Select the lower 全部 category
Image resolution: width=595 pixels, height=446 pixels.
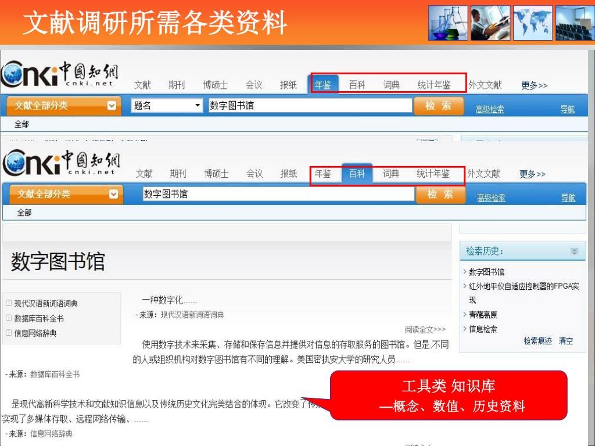coord(24,213)
